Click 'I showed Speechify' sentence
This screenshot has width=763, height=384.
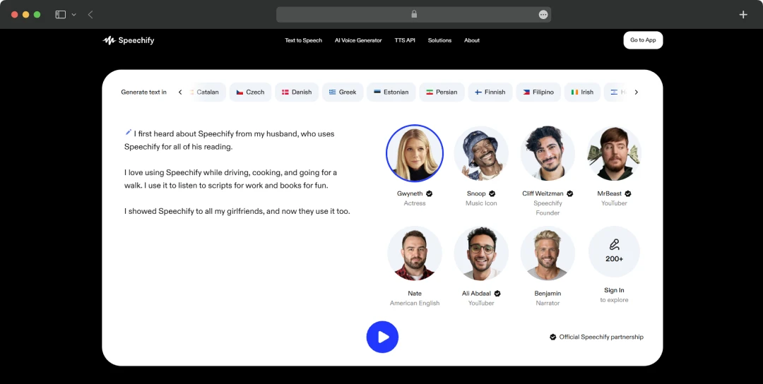pos(237,212)
